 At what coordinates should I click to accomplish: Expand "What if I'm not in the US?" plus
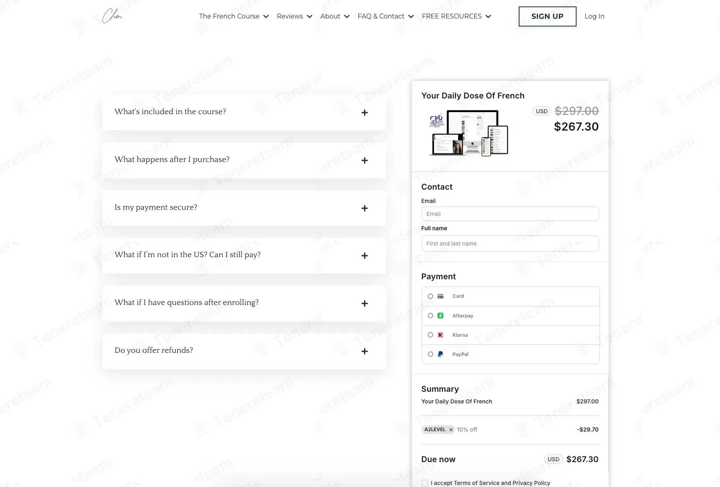coord(364,256)
